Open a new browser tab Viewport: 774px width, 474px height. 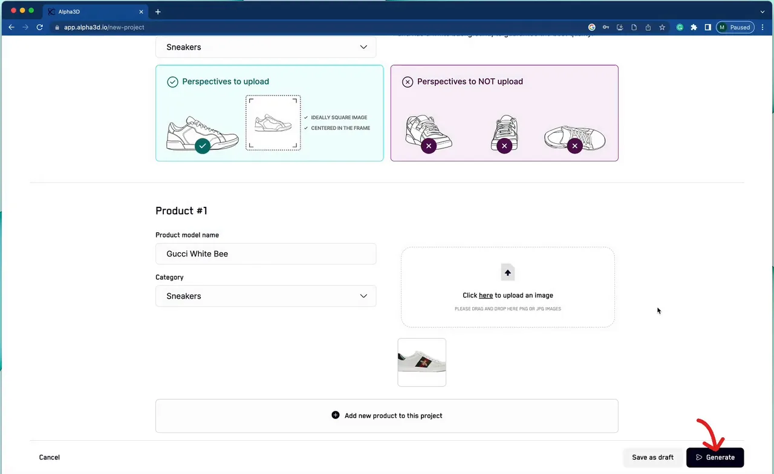coord(158,11)
